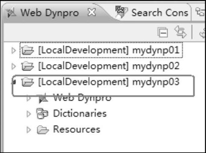Expand the mydynp01 project node
Image resolution: width=206 pixels, height=153 pixels.
(x=14, y=50)
